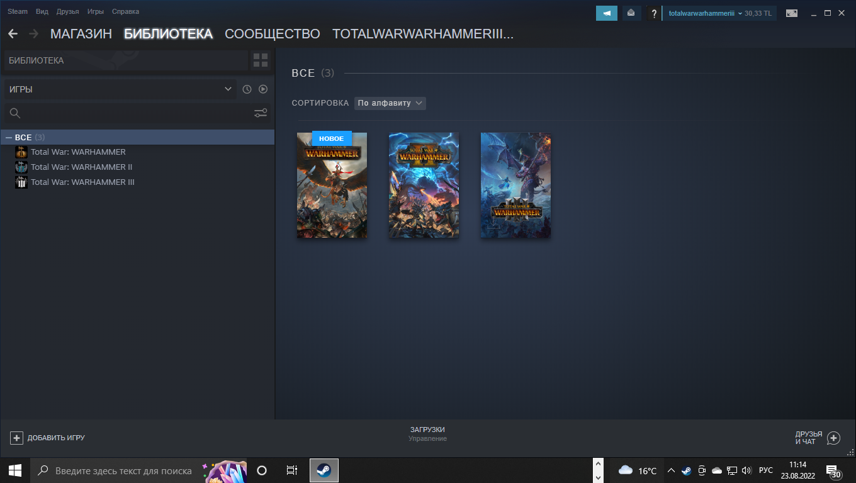Open ЗАГРУЗКИ downloads management
Viewport: 856px width, 483px height.
point(427,434)
